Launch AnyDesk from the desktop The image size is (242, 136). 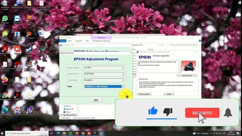(x=17, y=50)
